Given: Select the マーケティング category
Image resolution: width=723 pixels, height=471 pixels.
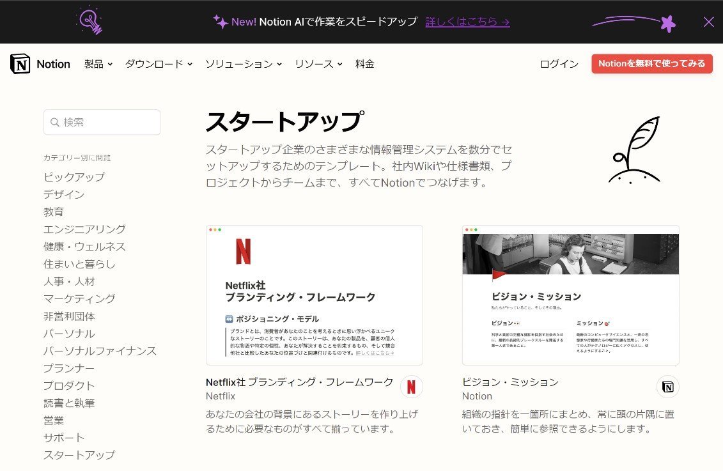Looking at the screenshot, I should click(x=79, y=298).
